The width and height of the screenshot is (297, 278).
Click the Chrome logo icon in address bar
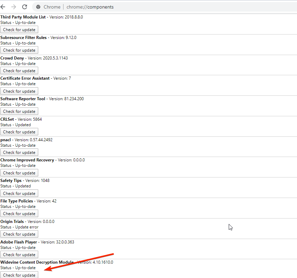click(38, 7)
